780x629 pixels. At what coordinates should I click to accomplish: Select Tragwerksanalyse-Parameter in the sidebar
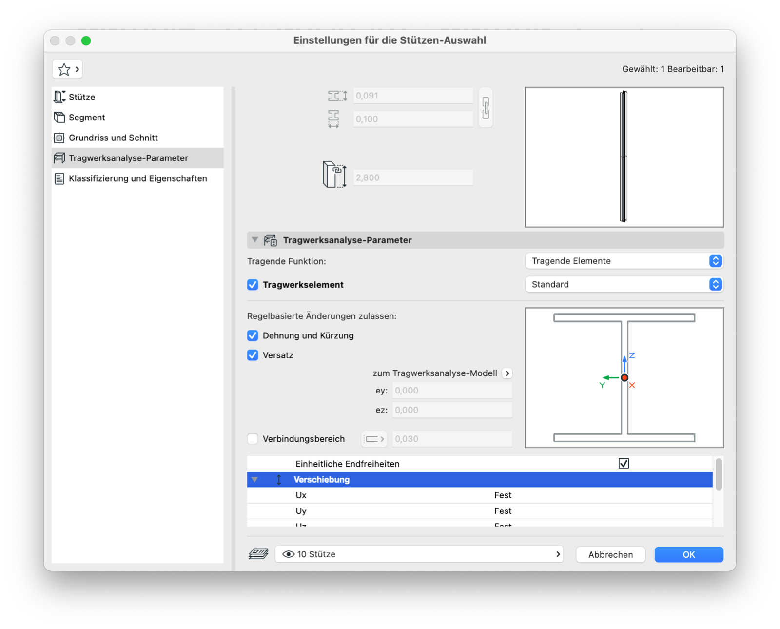(x=137, y=158)
